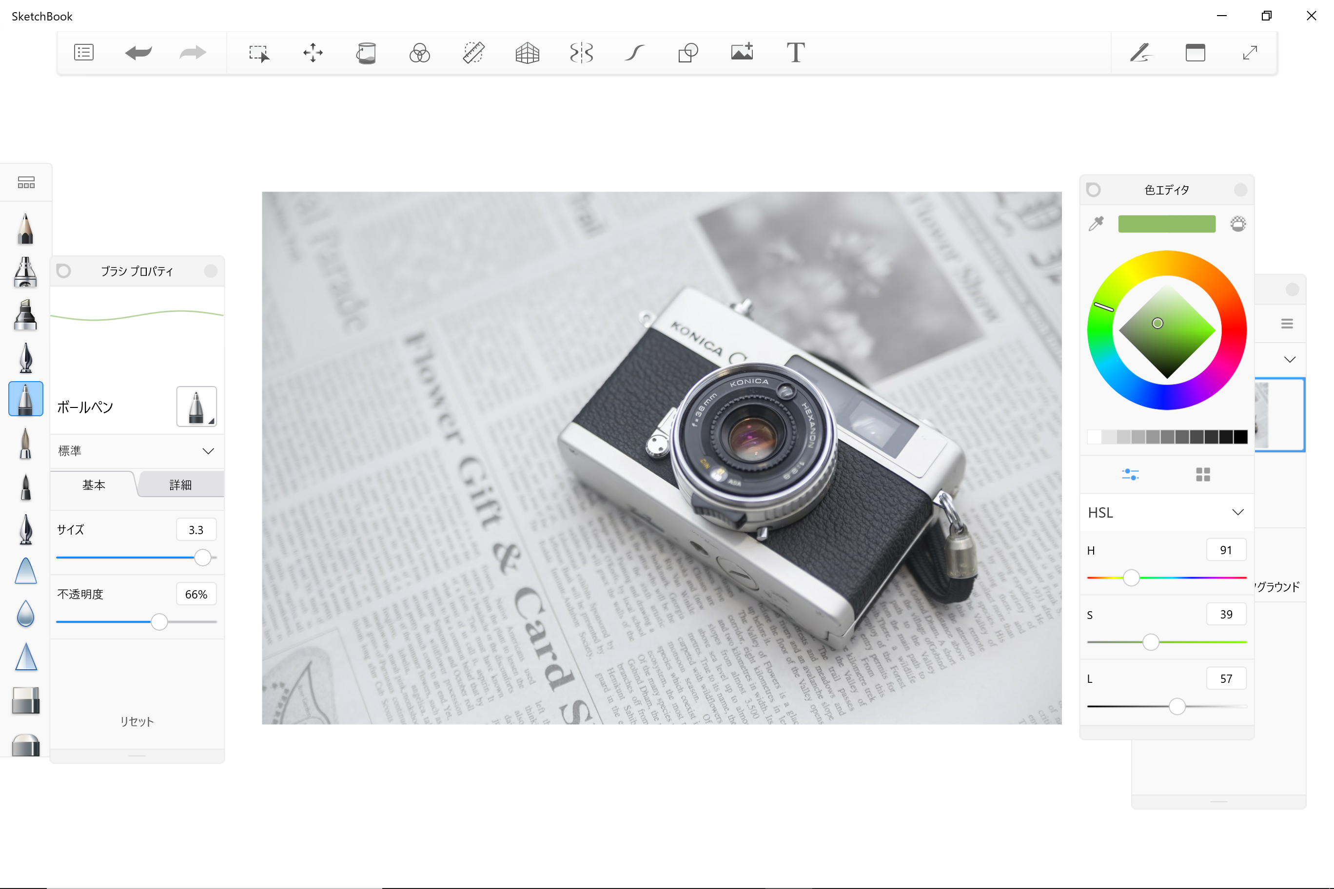The width and height of the screenshot is (1334, 889).
Task: Click the H value field 91
Action: click(1226, 550)
